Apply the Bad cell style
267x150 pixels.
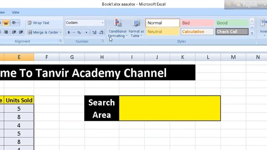(x=197, y=23)
